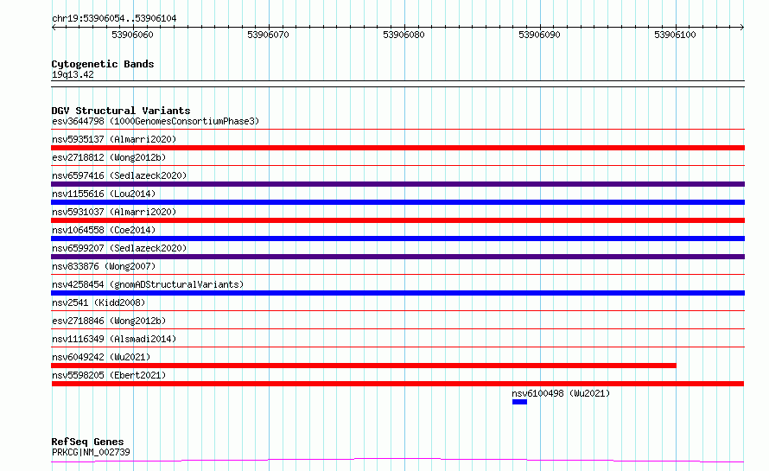Viewport: 769px width, 471px height.
Task: Click ruler position 53906060
Action: 132,35
